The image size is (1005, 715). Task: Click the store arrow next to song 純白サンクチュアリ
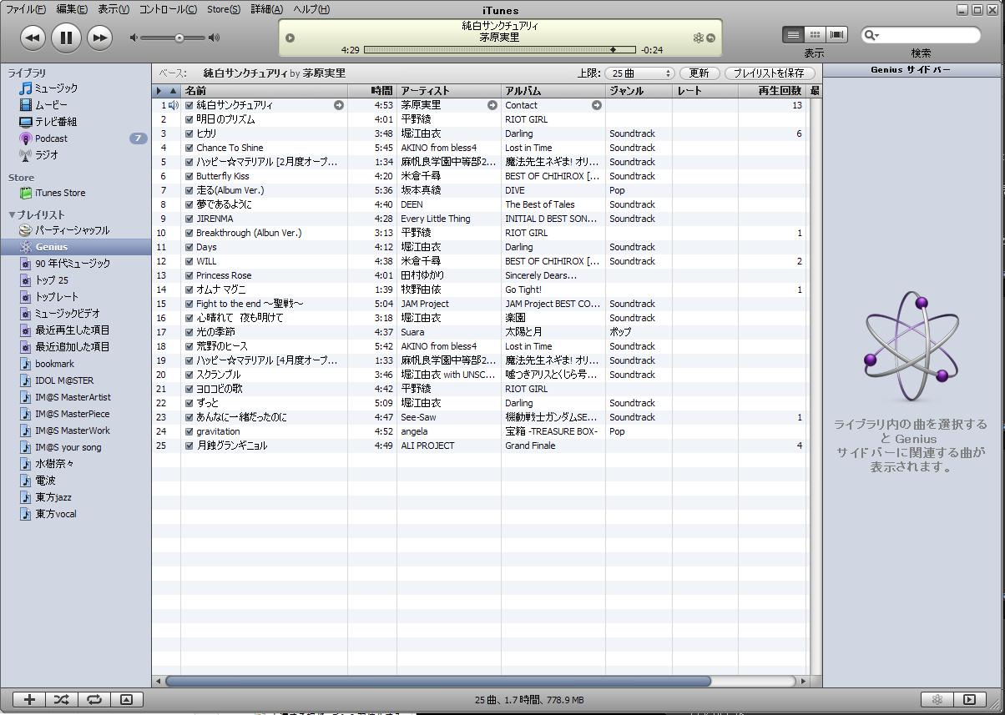[339, 105]
